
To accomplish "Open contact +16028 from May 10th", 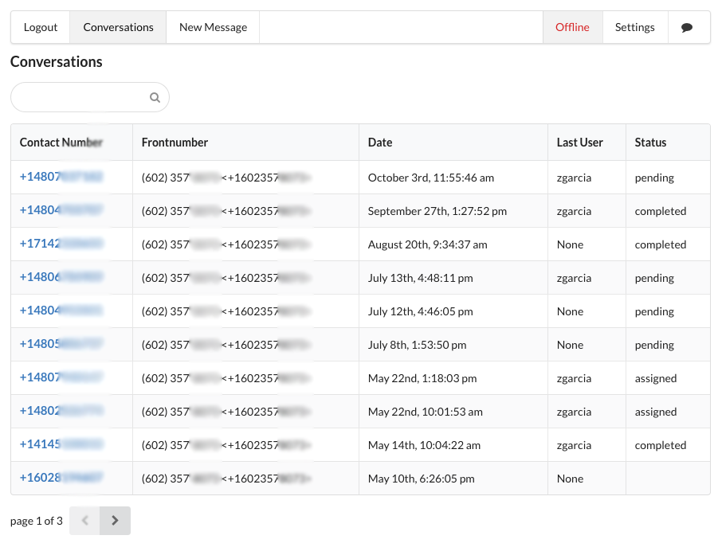I will (x=61, y=477).
